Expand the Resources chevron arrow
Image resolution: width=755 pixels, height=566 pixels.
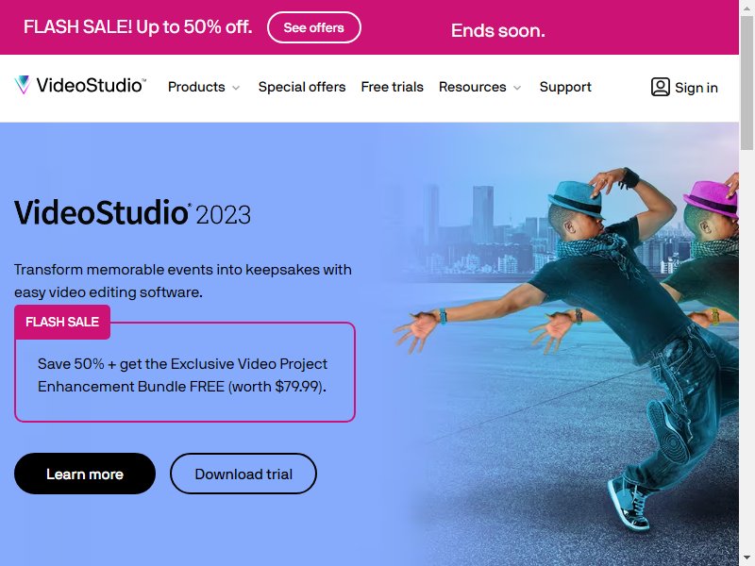517,88
